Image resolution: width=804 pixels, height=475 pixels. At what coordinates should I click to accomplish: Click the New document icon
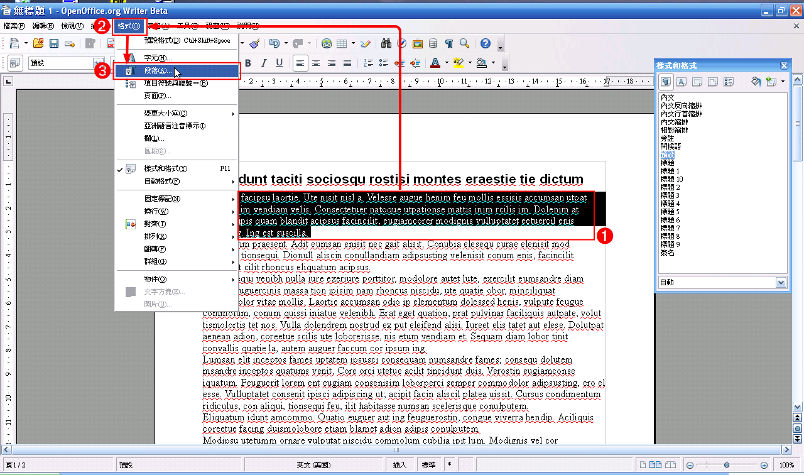pyautogui.click(x=14, y=43)
